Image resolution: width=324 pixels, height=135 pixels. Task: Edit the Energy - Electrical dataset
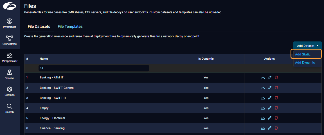point(269,118)
